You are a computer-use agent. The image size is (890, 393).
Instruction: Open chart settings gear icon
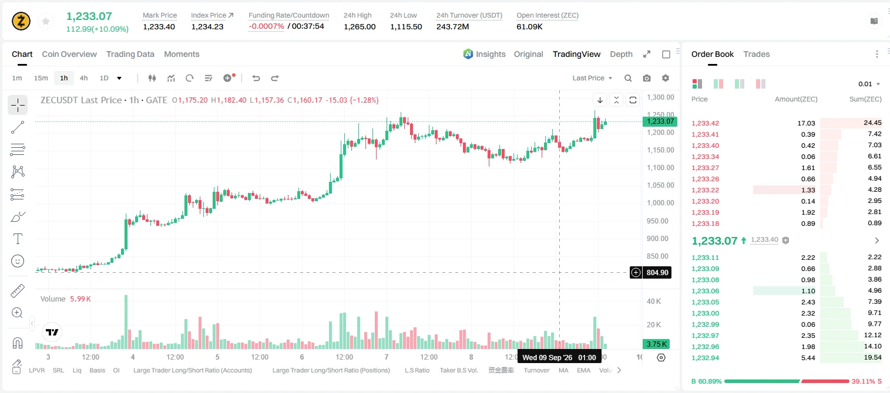666,78
